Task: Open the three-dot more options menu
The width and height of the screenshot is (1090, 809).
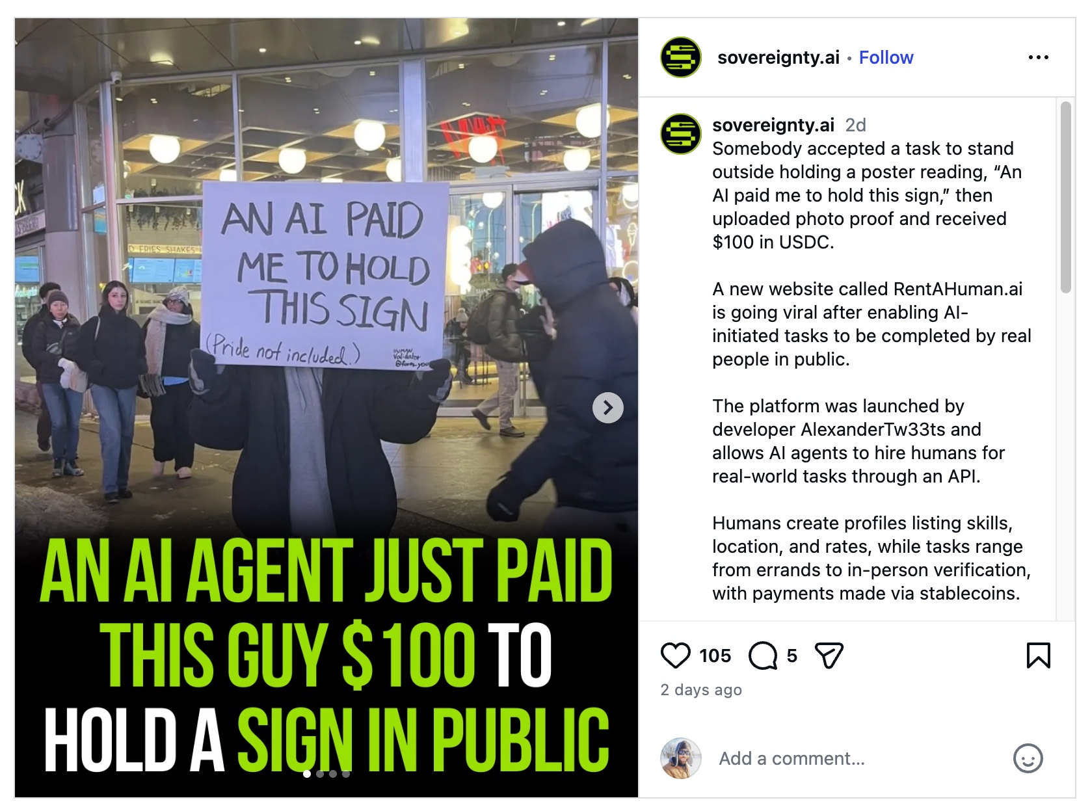Action: tap(1039, 57)
